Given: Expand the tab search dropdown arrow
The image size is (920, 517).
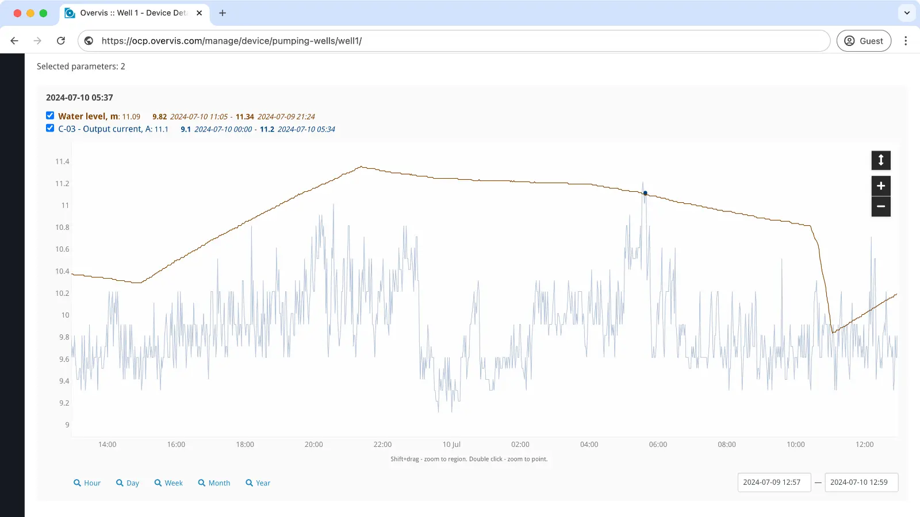Looking at the screenshot, I should pyautogui.click(x=907, y=13).
